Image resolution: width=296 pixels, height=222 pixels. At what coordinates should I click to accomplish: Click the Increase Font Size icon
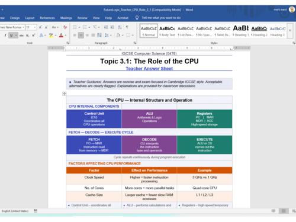coord(40,27)
